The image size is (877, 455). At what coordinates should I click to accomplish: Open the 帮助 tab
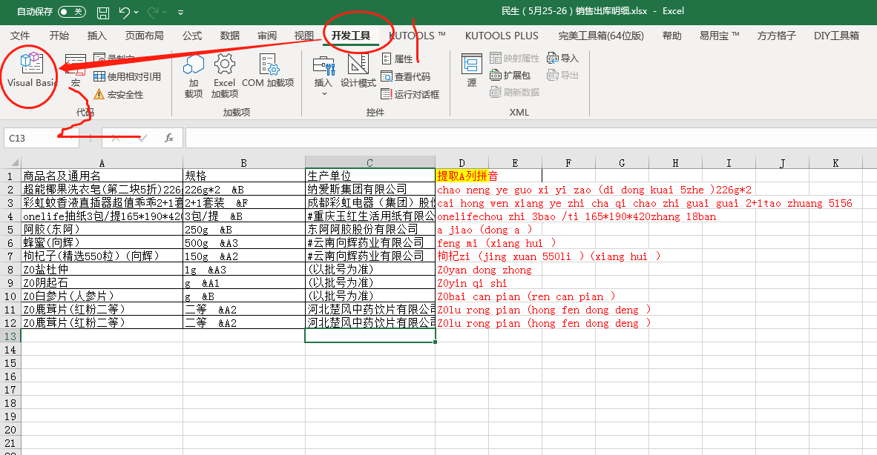[671, 36]
